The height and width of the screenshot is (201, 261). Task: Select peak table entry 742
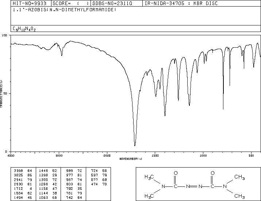point(74,197)
